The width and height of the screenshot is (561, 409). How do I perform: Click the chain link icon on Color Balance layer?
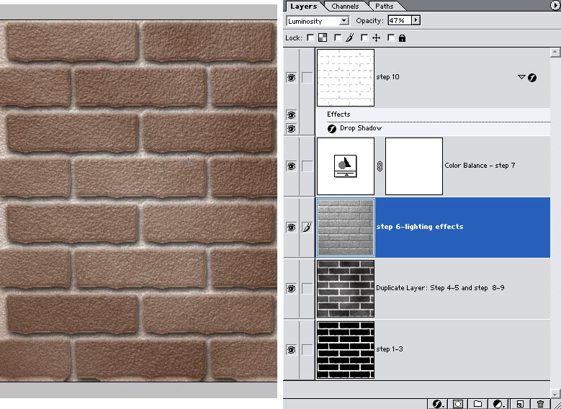(380, 166)
